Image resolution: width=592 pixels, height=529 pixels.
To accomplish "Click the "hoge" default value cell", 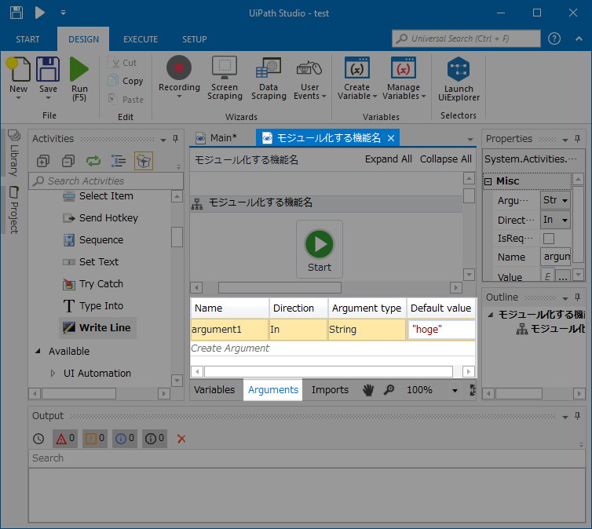I will click(441, 330).
